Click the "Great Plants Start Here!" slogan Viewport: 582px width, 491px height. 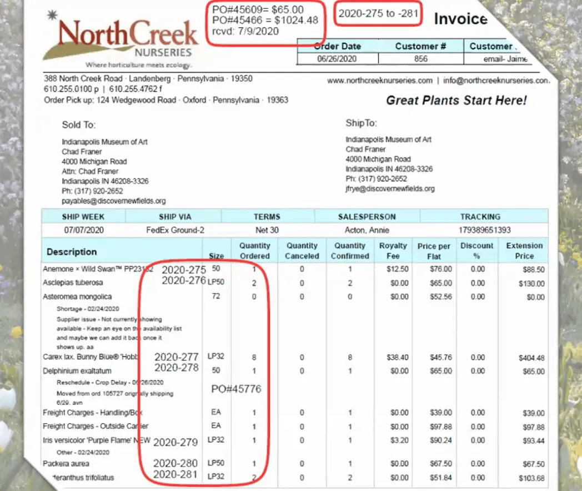coord(456,100)
